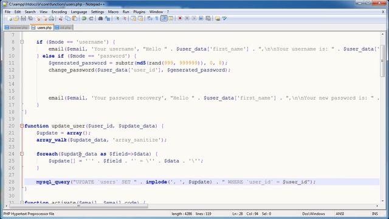Open the Window menu

(156, 12)
